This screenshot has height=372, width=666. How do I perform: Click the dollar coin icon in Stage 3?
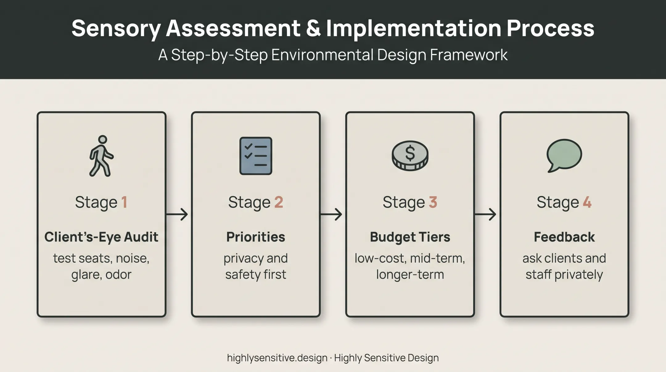[x=410, y=155]
